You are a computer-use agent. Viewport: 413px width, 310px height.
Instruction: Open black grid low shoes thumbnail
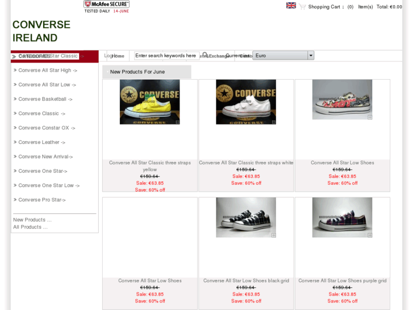246,217
